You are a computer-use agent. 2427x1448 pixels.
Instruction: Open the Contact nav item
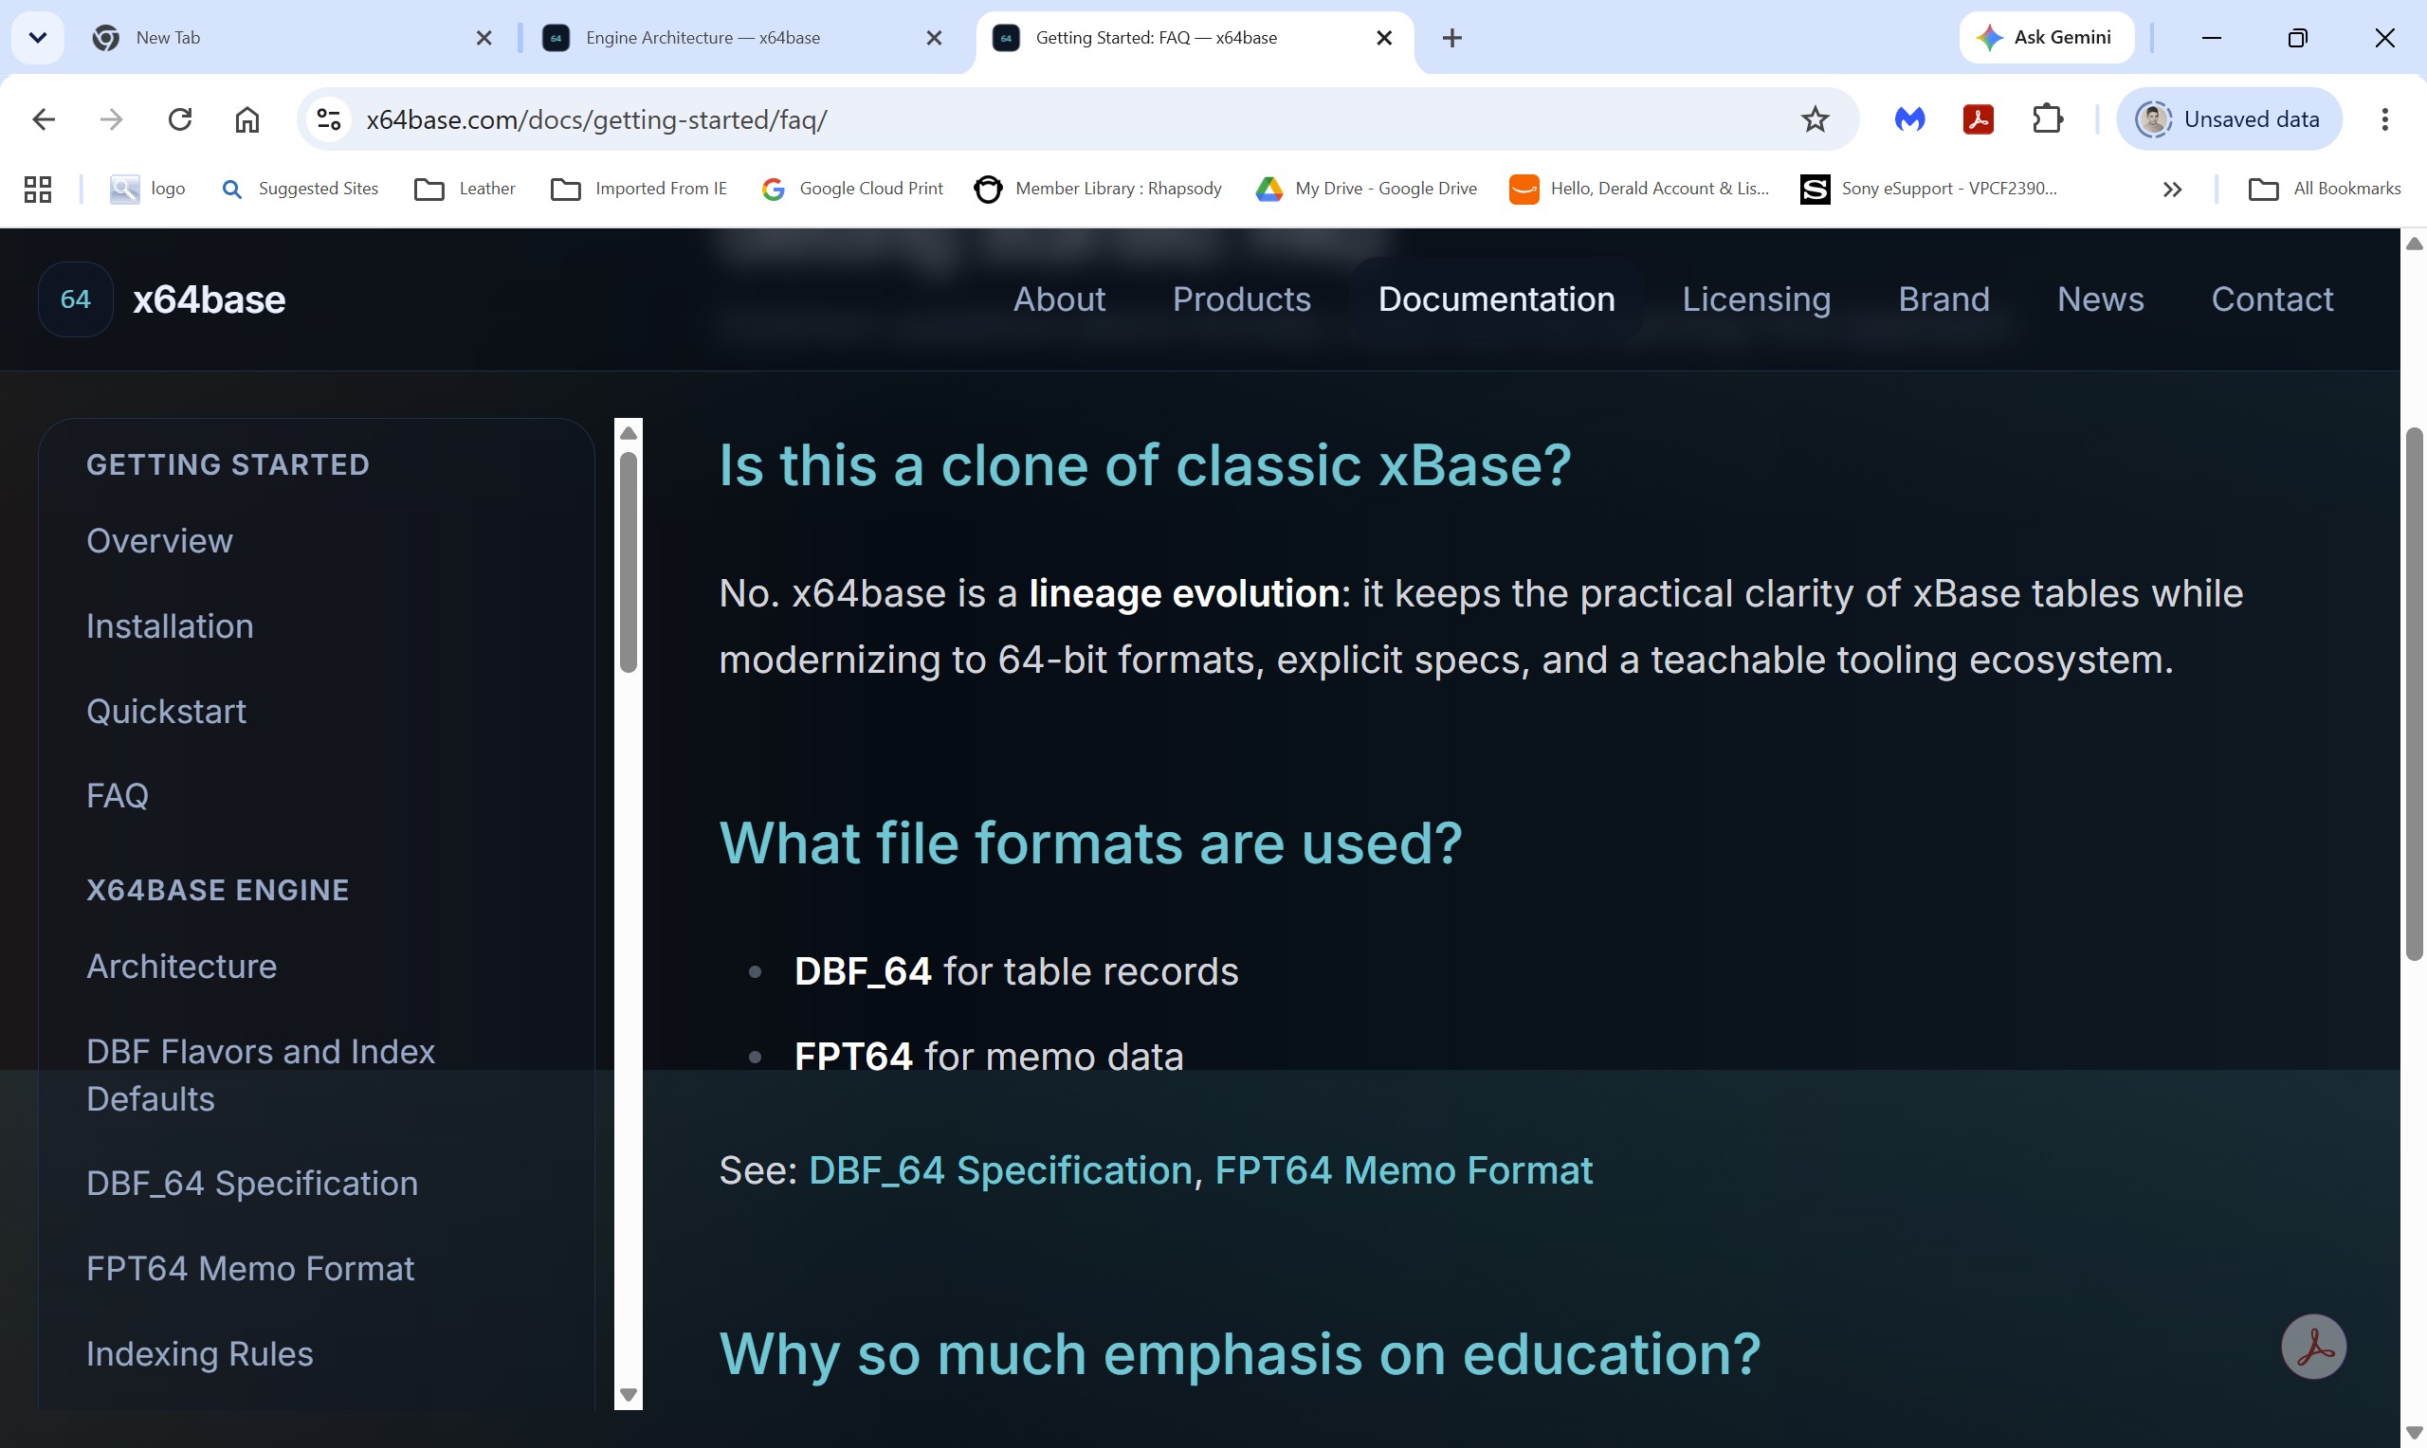point(2272,299)
